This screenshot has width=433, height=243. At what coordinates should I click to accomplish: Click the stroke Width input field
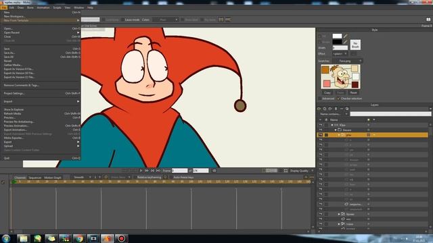pyautogui.click(x=340, y=48)
